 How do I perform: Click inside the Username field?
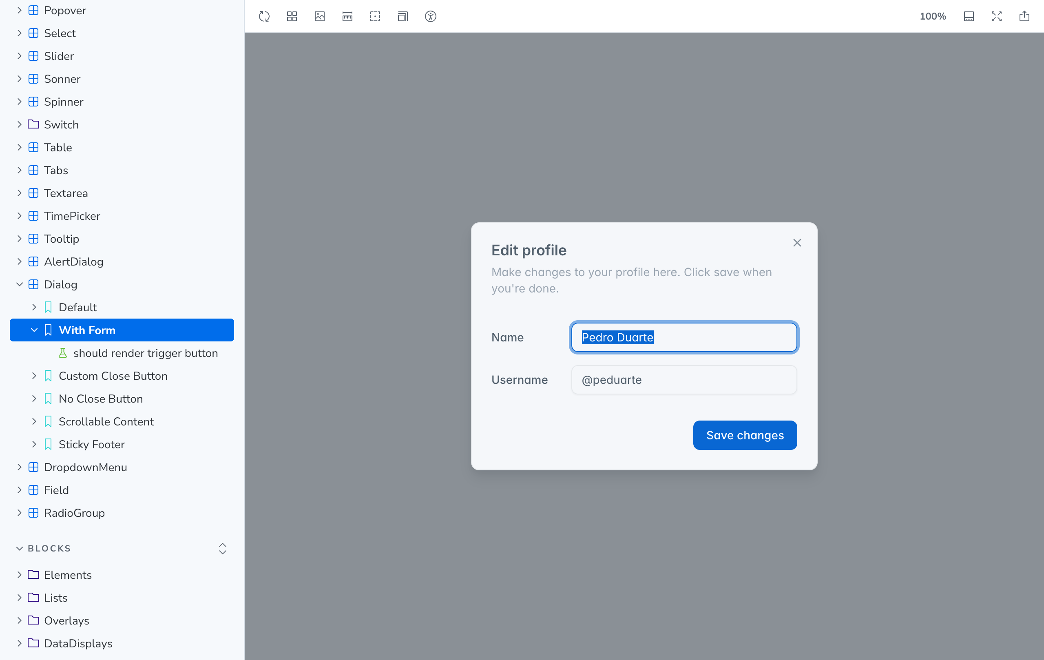[684, 379]
